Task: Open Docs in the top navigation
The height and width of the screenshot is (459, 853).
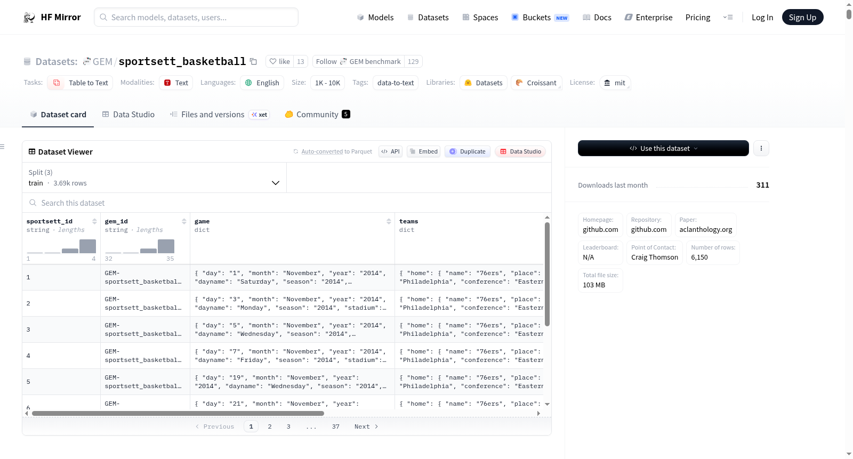Action: click(x=597, y=18)
